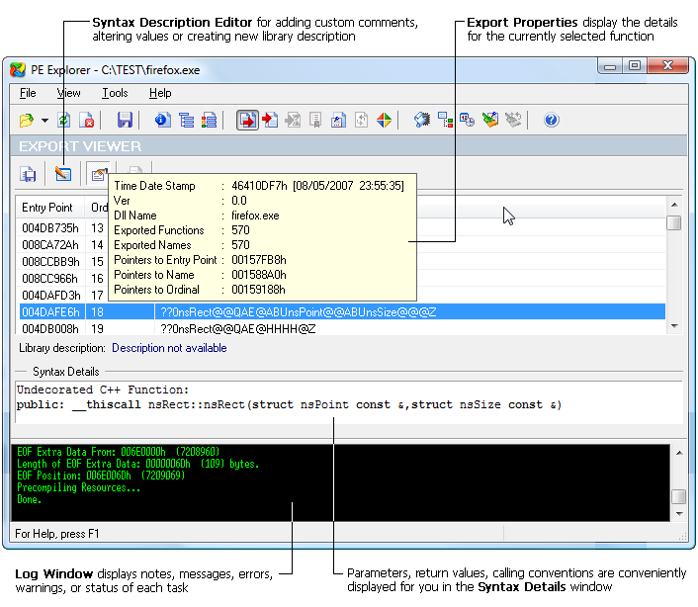Click the Open File folder icon
This screenshot has width=698, height=607.
tap(27, 121)
